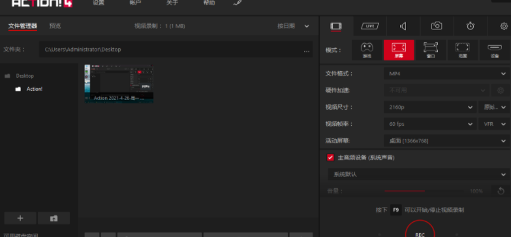Click the folder-with-arrow icon beside plus
The width and height of the screenshot is (511, 237).
click(x=54, y=218)
